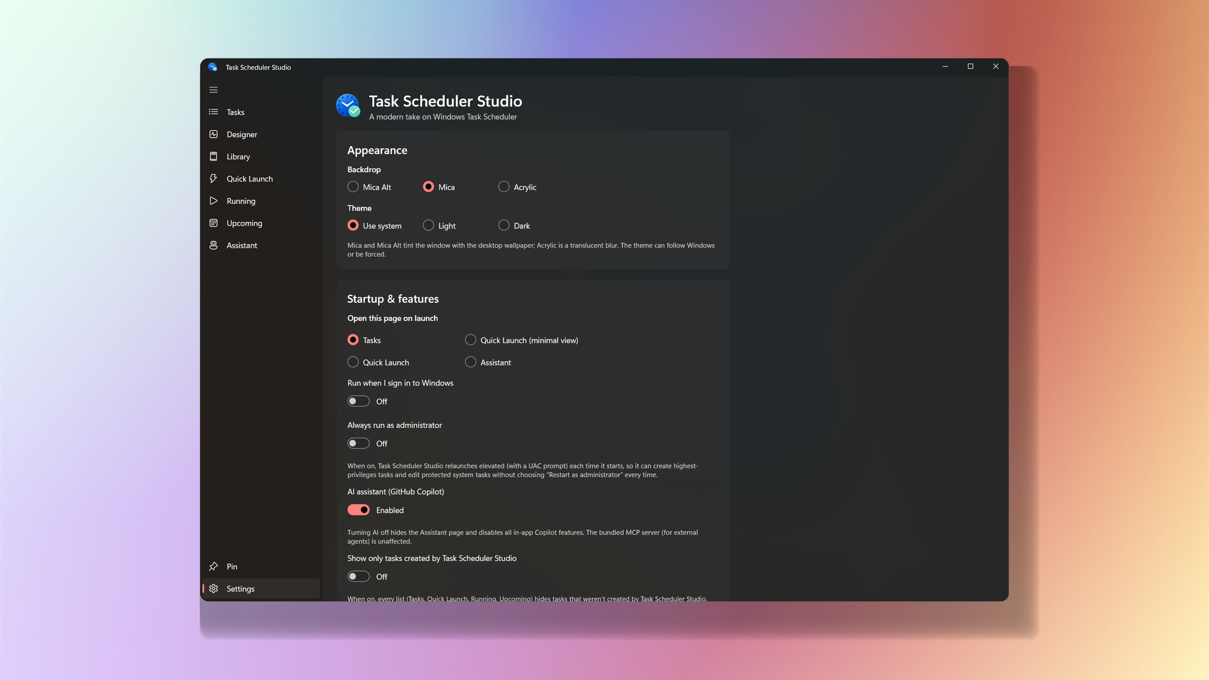Click the 'Backdrop' label
Viewport: 1209px width, 680px height.
click(x=364, y=169)
